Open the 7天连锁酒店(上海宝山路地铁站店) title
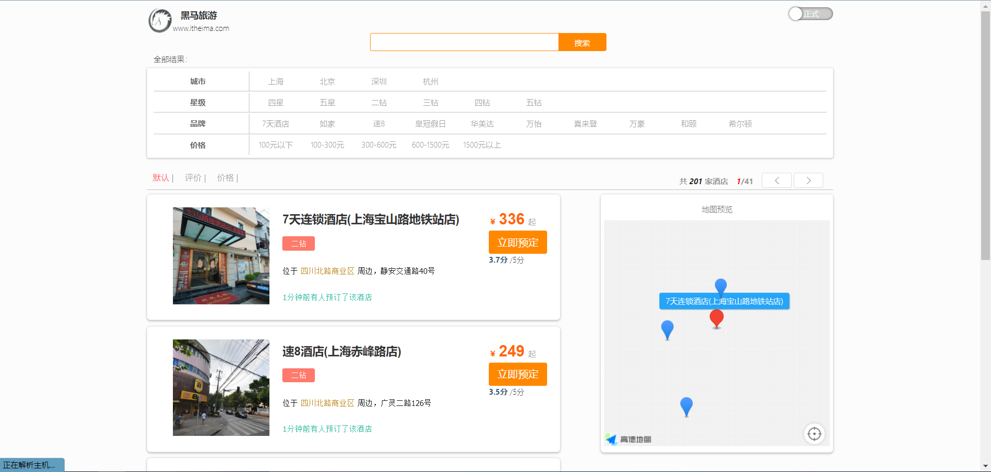The height and width of the screenshot is (472, 991). [371, 220]
